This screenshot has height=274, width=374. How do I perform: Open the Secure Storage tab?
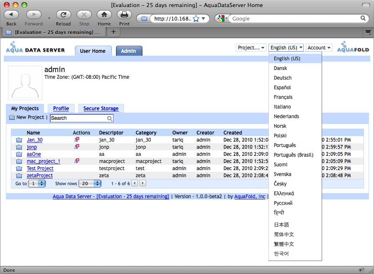pos(101,109)
